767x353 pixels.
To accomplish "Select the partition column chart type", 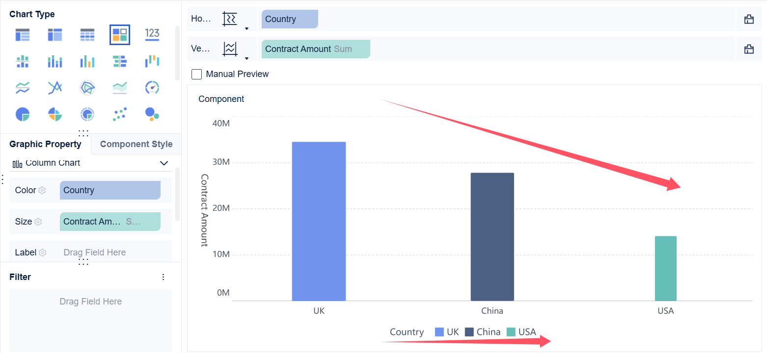I will point(23,61).
